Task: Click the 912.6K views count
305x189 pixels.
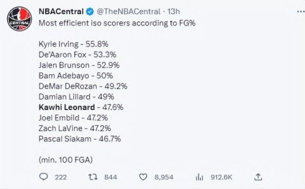Action: [221, 177]
